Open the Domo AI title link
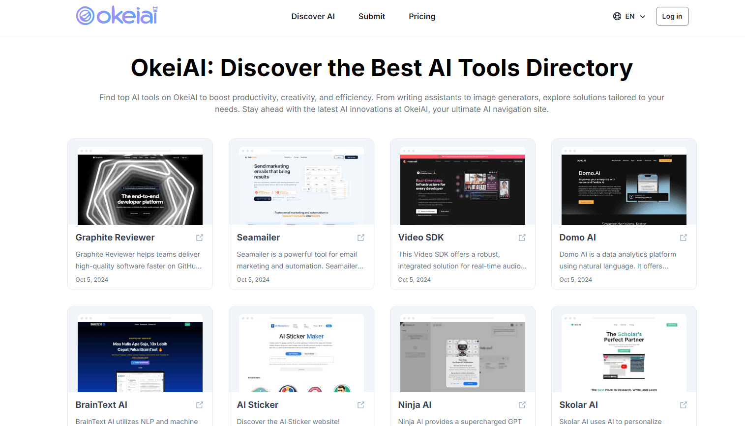The height and width of the screenshot is (426, 745). (x=577, y=238)
